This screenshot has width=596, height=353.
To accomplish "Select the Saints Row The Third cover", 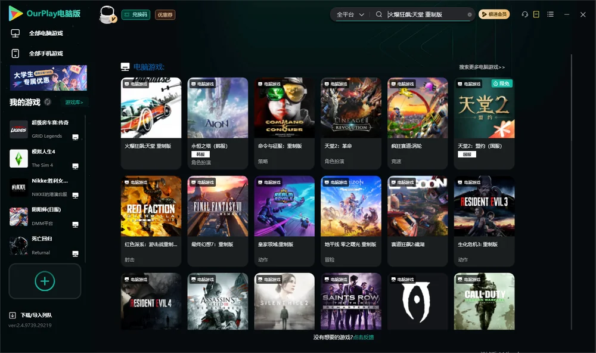I will point(351,301).
